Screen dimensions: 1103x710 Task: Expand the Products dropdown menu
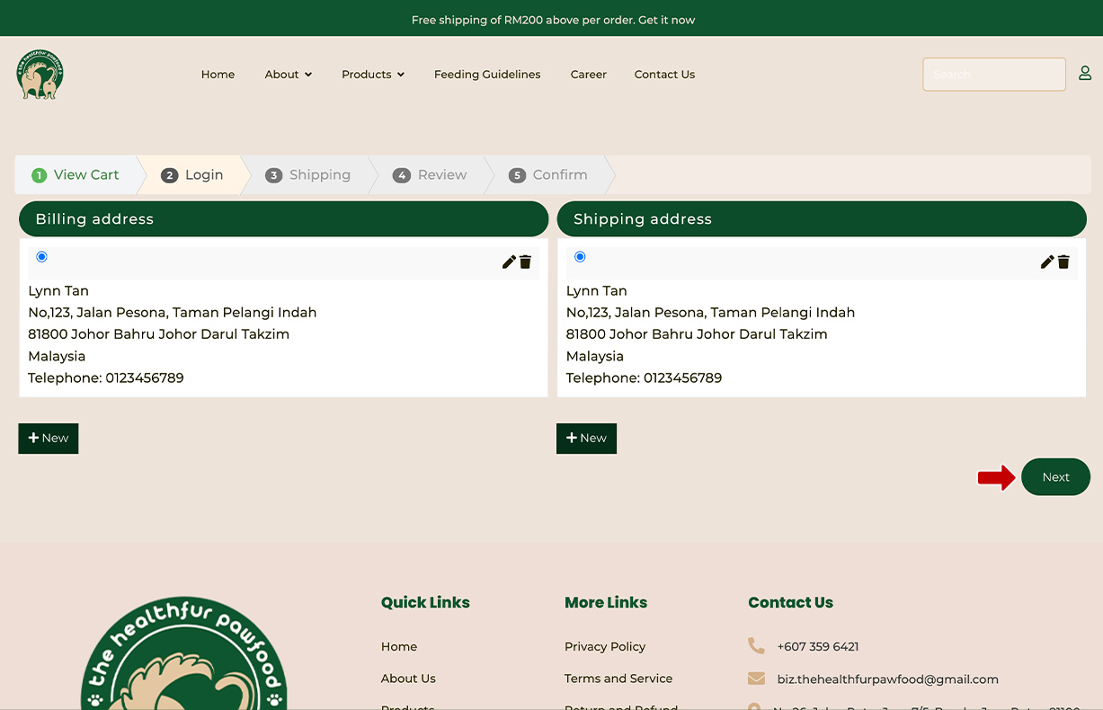(372, 75)
